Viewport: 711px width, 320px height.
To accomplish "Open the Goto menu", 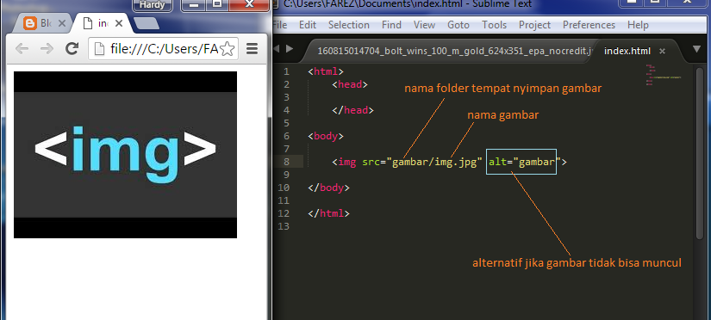I will point(458,25).
